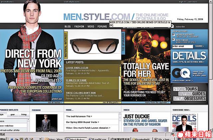Click the join now link
213x140 pixels.
(x=192, y=2)
